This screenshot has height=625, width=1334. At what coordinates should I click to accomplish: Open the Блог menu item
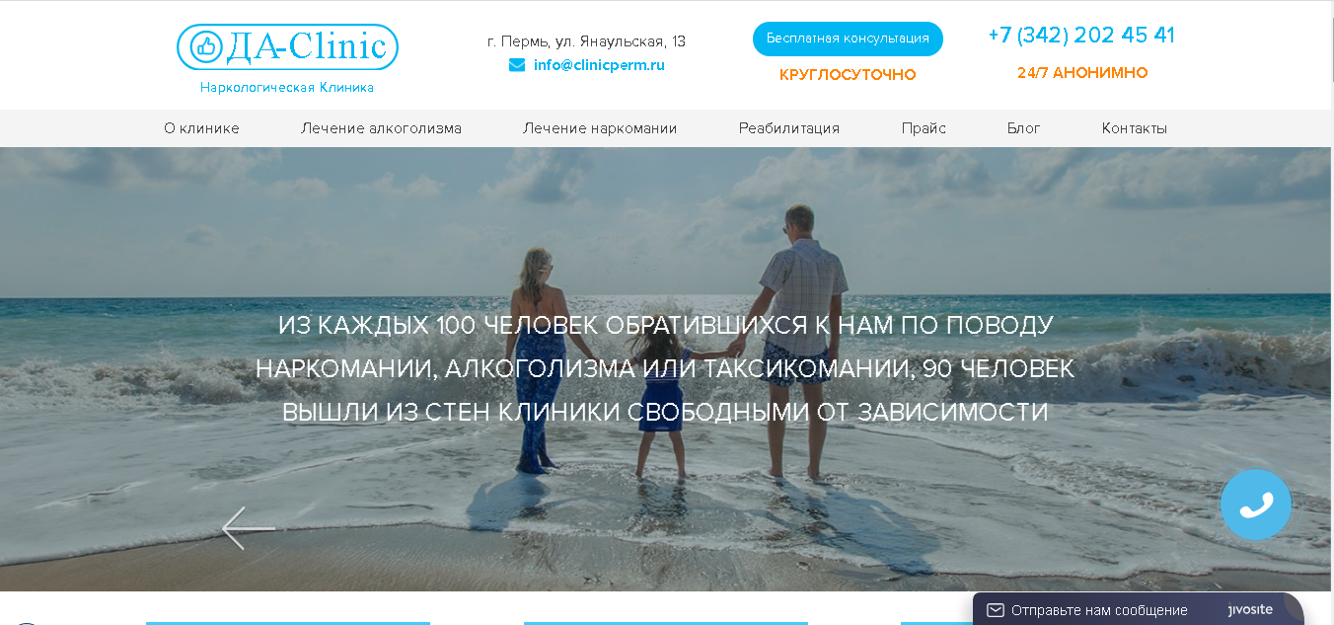pos(1024,128)
